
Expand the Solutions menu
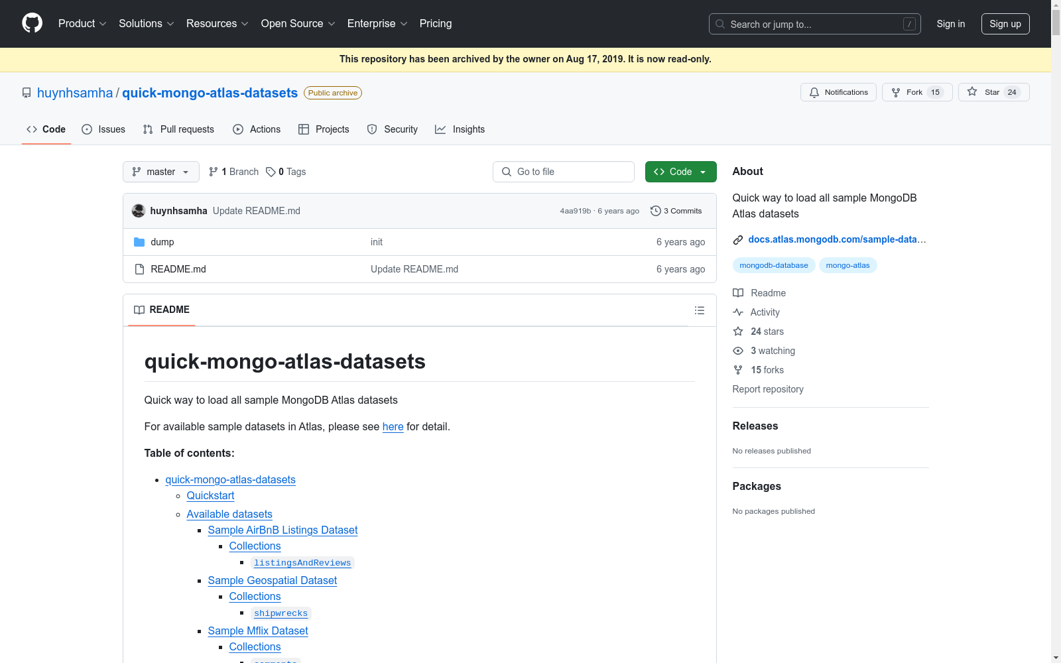pyautogui.click(x=147, y=23)
